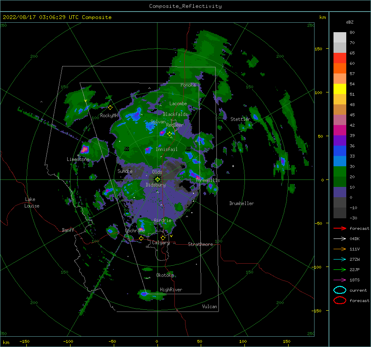
Task: Click the magenta legend swatch above 39
Action: [340, 130]
